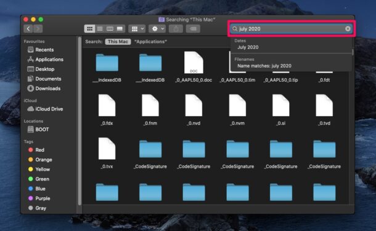
Task: Select the _0.nvm file icon
Action: tap(237, 106)
